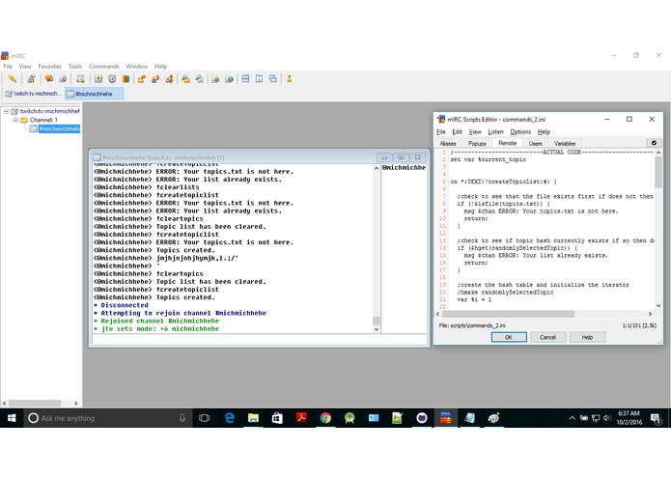Click the chat message input box

click(x=260, y=340)
